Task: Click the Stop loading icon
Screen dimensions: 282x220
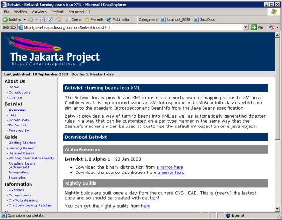Action: tap(42, 20)
